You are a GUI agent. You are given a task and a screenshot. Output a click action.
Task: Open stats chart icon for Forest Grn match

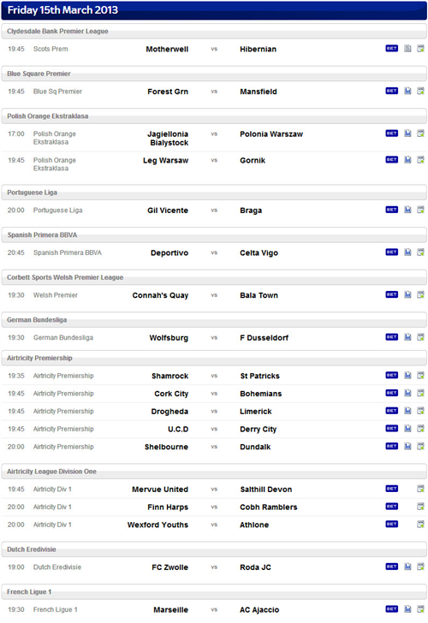(407, 91)
